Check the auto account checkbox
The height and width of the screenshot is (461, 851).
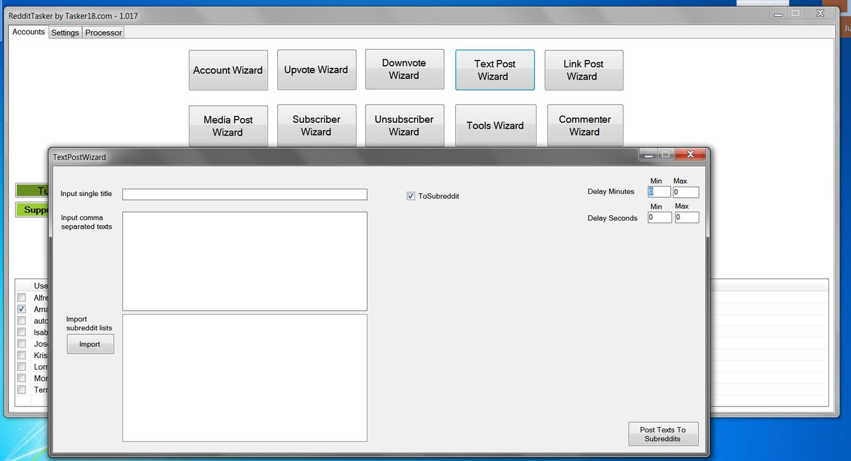pyautogui.click(x=21, y=320)
